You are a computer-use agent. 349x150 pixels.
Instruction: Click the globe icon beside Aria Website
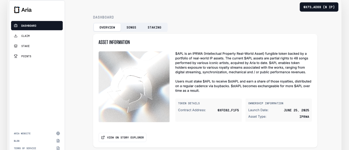(58, 134)
